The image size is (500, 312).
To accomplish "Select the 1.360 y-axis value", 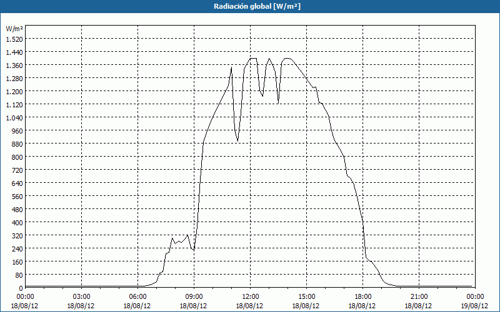I will tap(14, 66).
